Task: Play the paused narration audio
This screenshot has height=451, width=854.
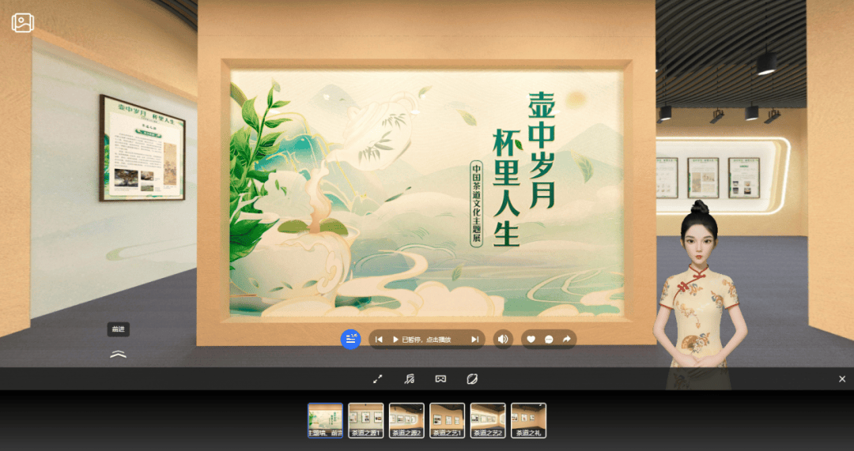Action: coord(395,339)
